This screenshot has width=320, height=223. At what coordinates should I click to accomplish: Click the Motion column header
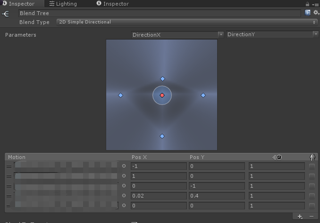tap(17, 157)
